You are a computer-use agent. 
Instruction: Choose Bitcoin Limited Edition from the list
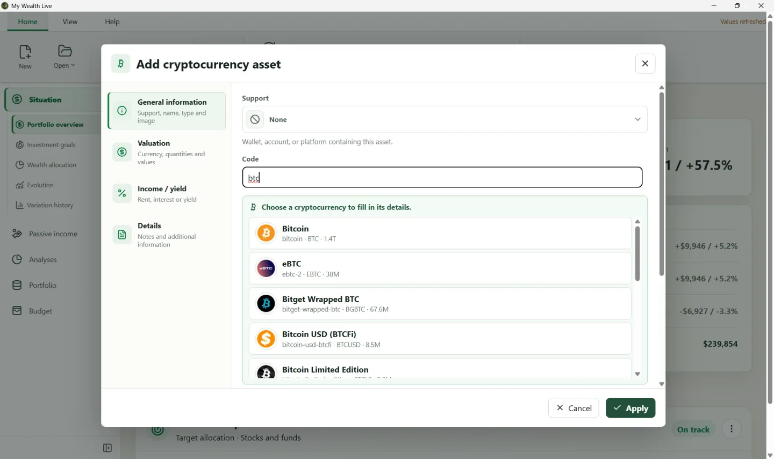point(440,369)
